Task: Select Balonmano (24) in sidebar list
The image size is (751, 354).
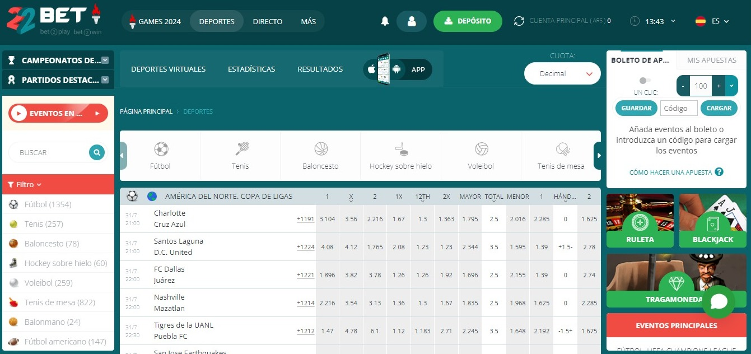Action: tap(58, 322)
